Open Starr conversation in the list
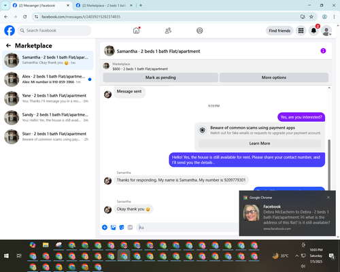The width and height of the screenshot is (340, 272). pyautogui.click(x=48, y=137)
